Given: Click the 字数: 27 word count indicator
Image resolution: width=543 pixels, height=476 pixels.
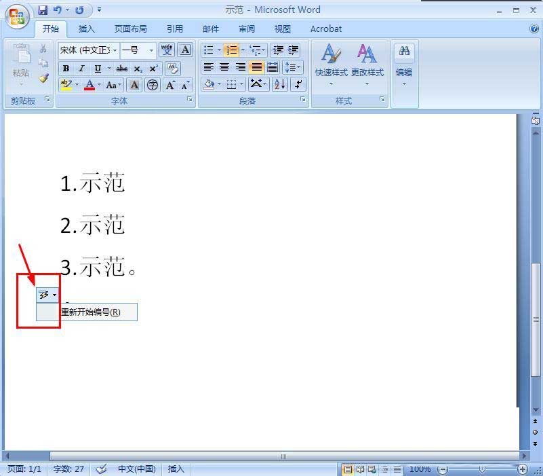Looking at the screenshot, I should pyautogui.click(x=68, y=469).
